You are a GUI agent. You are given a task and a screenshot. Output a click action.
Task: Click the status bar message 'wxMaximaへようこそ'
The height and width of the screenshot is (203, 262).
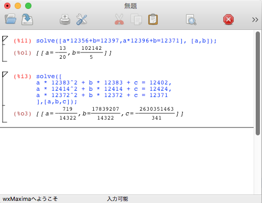(x=30, y=199)
